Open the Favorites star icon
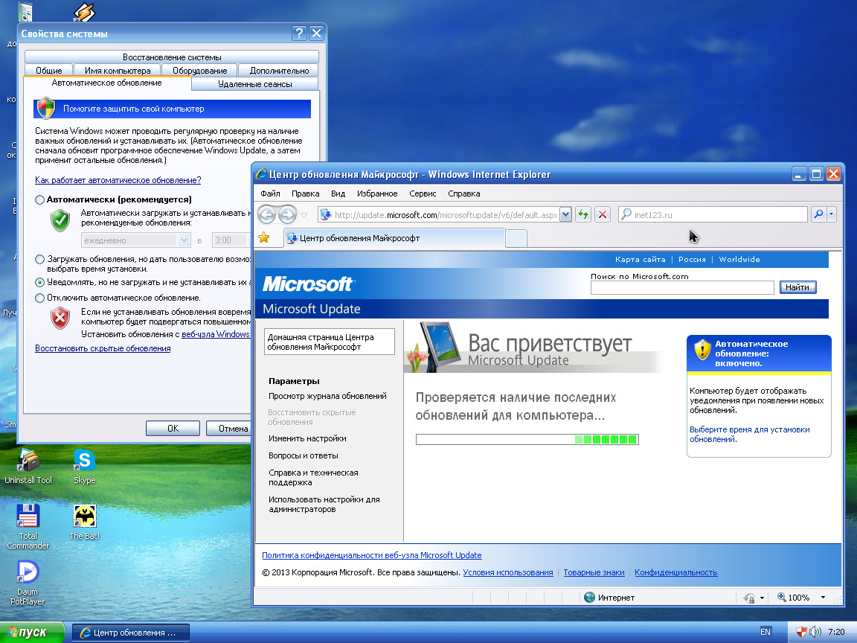 tap(264, 237)
